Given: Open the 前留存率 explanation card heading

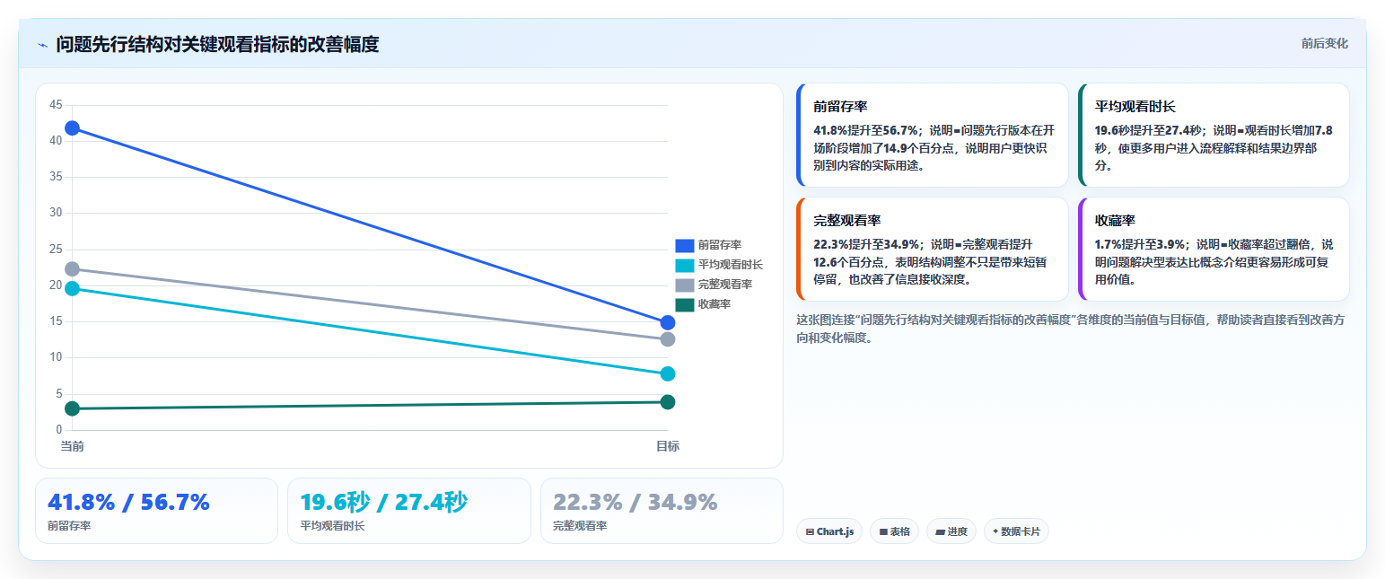Looking at the screenshot, I should pyautogui.click(x=840, y=106).
